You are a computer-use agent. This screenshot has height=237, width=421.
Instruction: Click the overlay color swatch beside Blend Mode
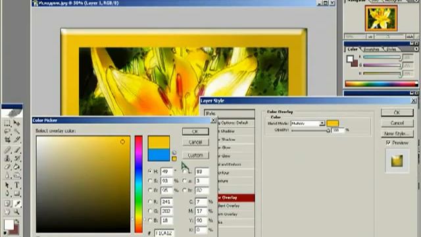point(332,123)
